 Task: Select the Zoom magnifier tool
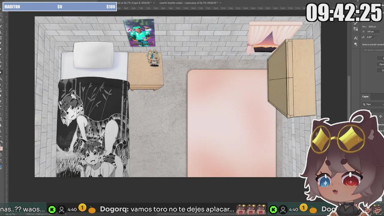pyautogui.click(x=1, y=131)
